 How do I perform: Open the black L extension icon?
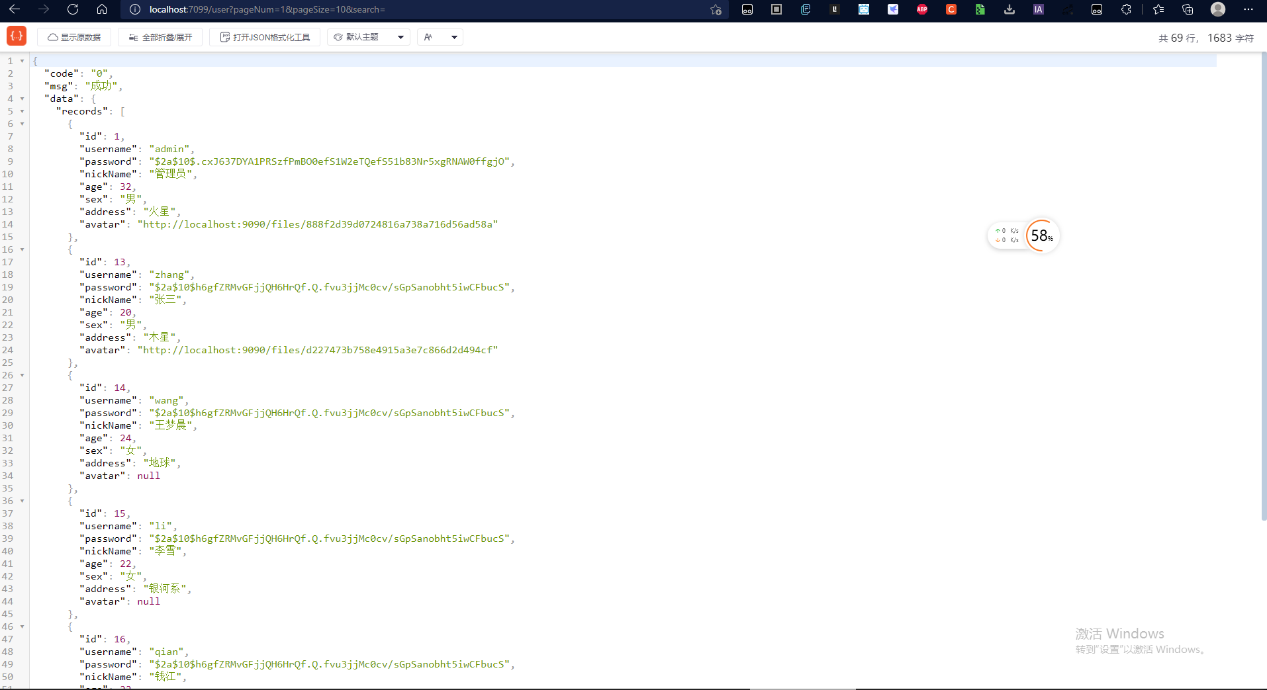coord(835,9)
